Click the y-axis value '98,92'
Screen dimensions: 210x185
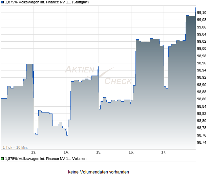coord(202,78)
